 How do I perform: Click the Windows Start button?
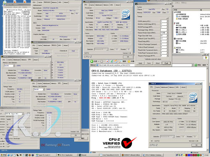click(3, 155)
